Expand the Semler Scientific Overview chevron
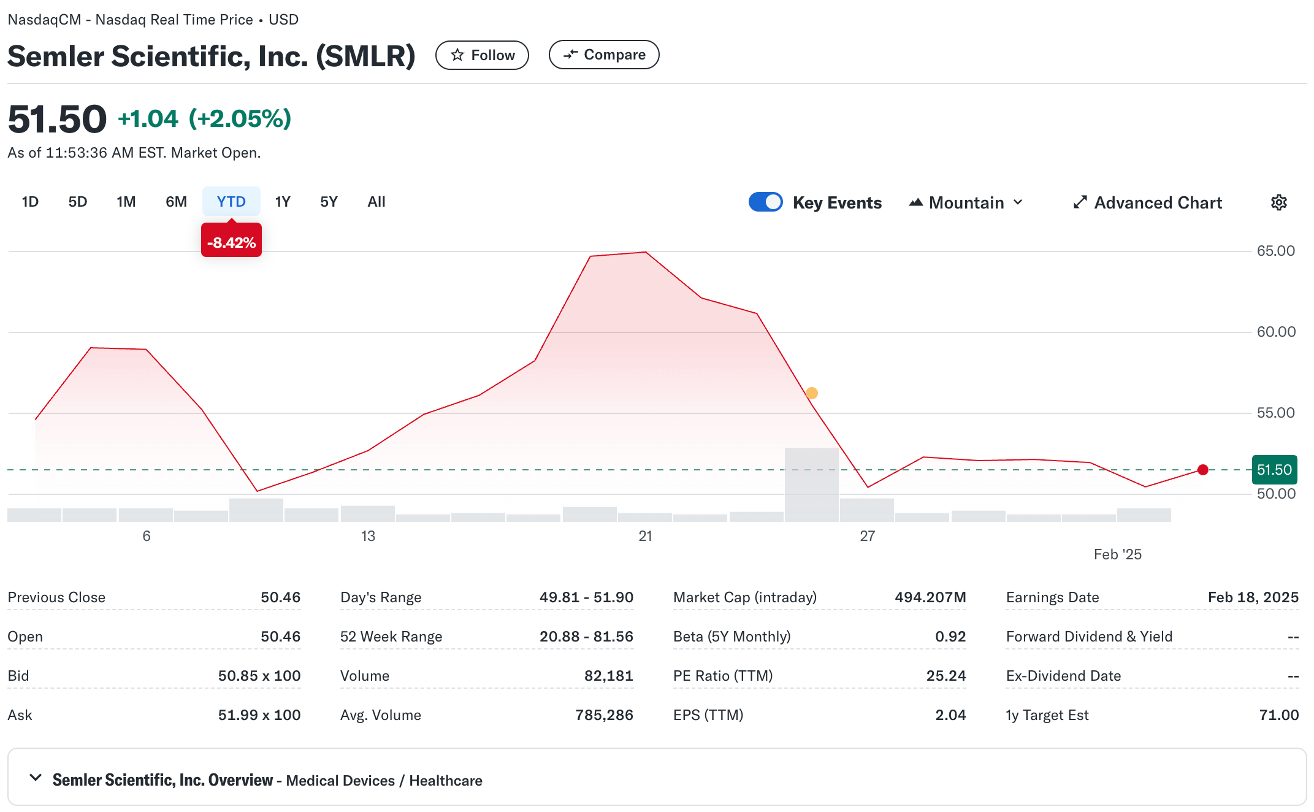 coord(36,778)
